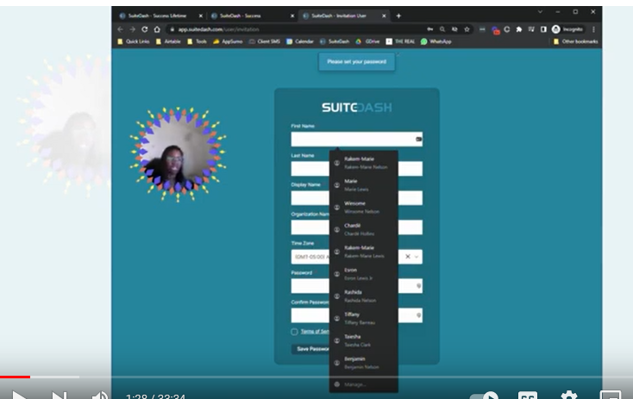Close the SuiteDash - Success Lifetime tab
This screenshot has width=633, height=399.
point(201,16)
